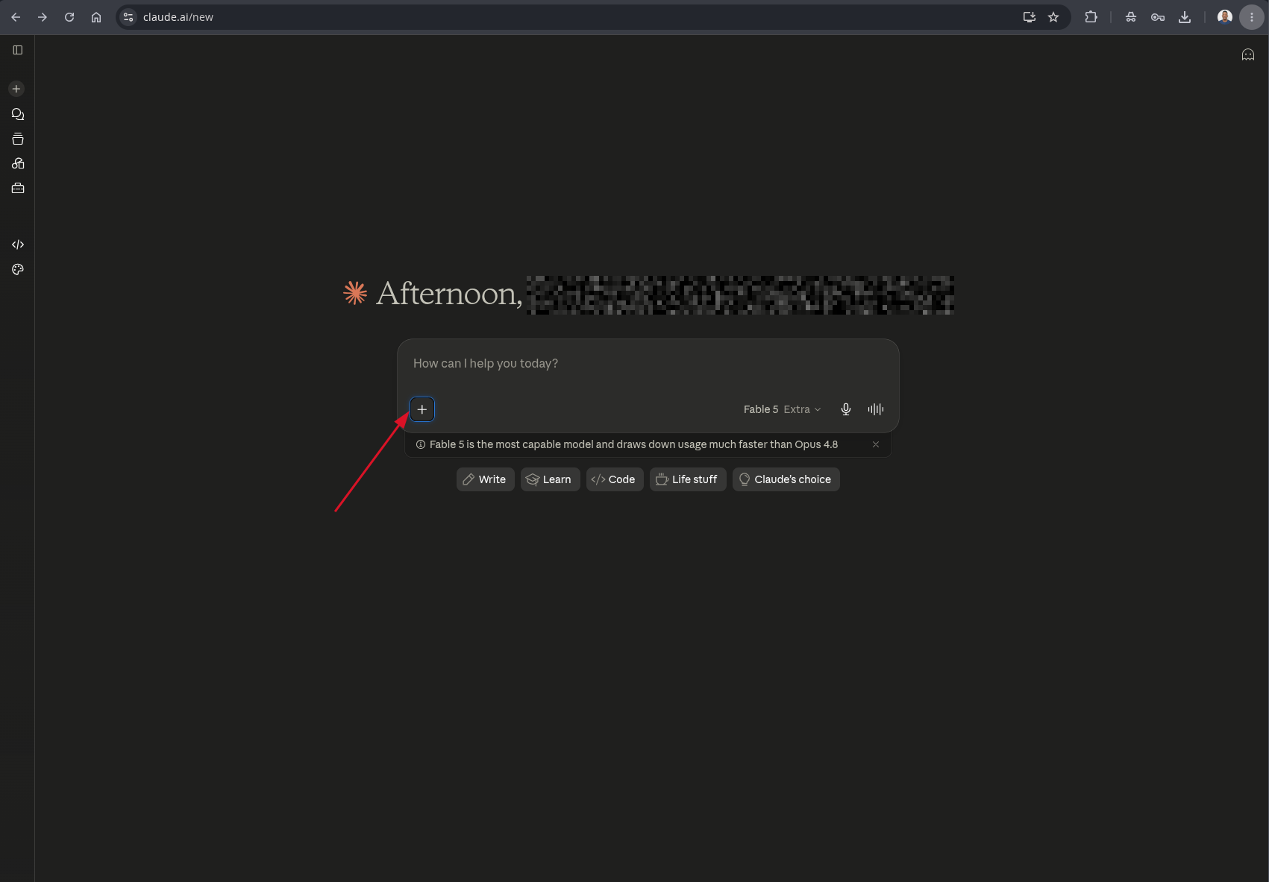Focus the 'How can I help you today?' input
The width and height of the screenshot is (1269, 882).
pyautogui.click(x=648, y=364)
